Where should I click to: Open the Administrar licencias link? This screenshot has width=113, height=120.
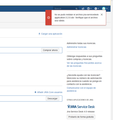(x=77, y=47)
